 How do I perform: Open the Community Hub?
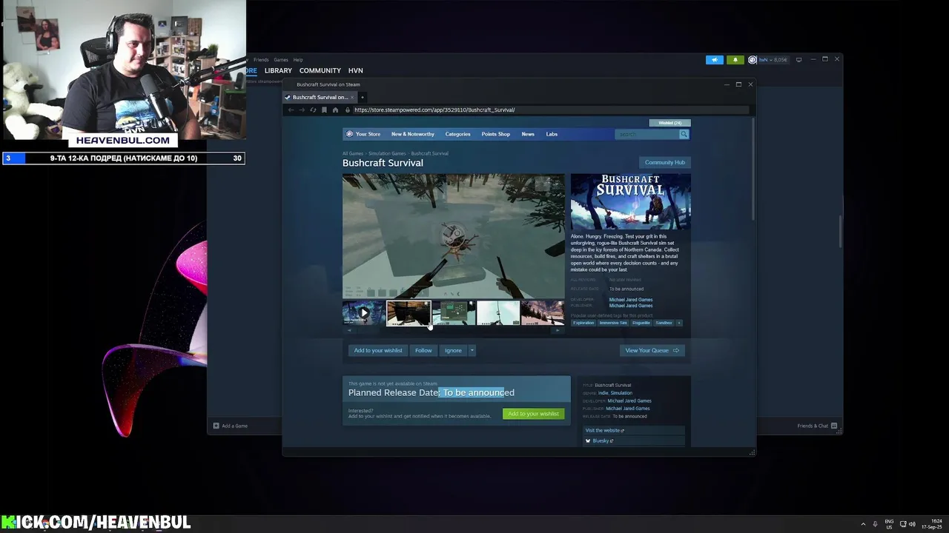coord(664,162)
